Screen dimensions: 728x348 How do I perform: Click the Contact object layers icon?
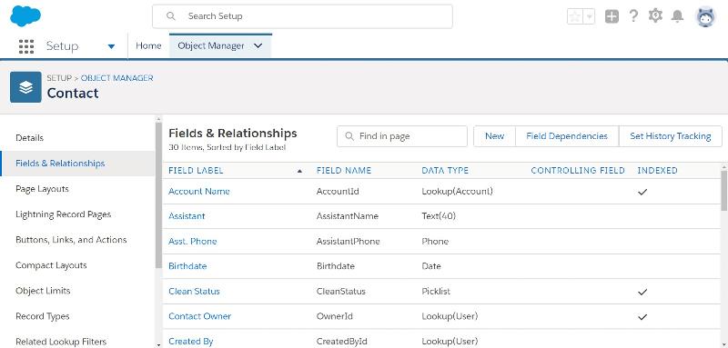click(x=25, y=87)
